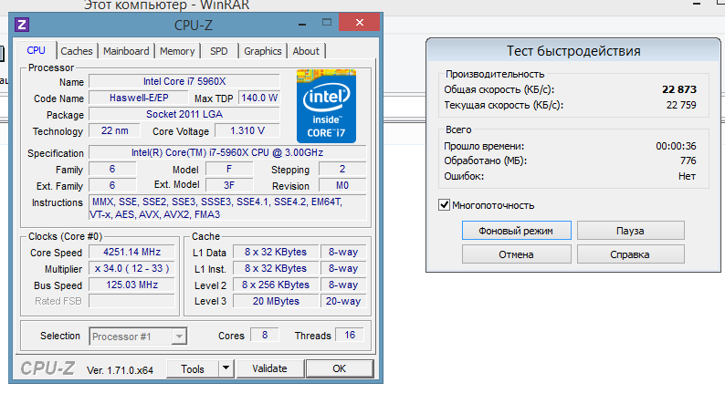This screenshot has width=725, height=404.
Task: Open the Mainboard tab
Action: [126, 51]
